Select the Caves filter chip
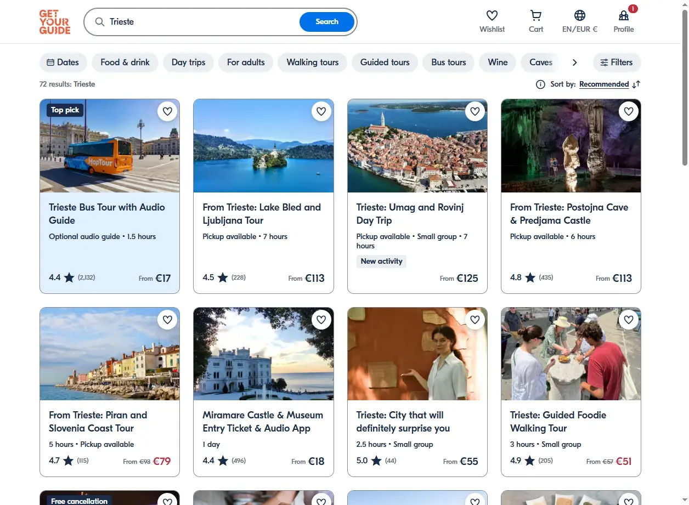 541,63
